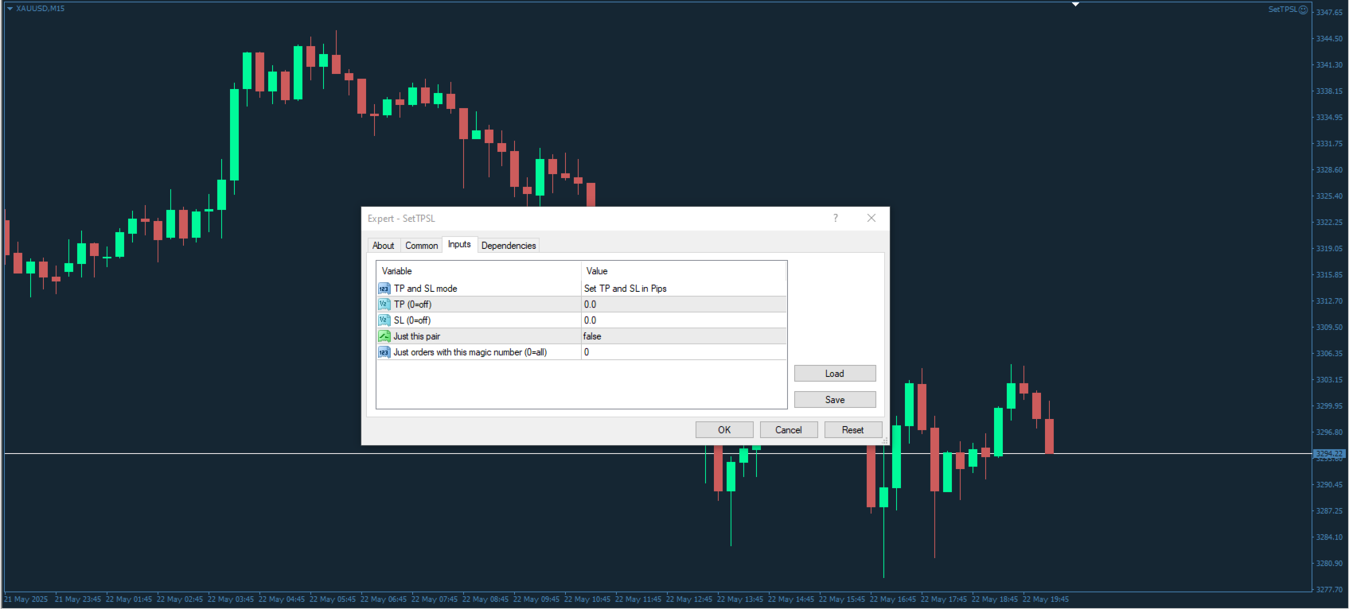
Task: Confirm settings with OK button
Action: 724,430
